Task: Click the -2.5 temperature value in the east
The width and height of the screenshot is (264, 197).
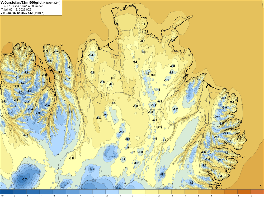Action: click(x=221, y=124)
